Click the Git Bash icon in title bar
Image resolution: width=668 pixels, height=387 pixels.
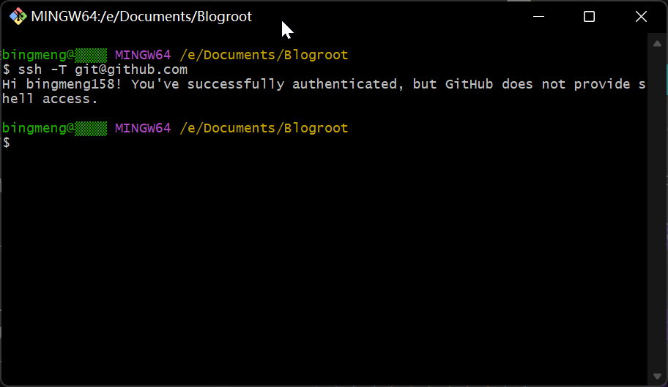click(x=18, y=16)
